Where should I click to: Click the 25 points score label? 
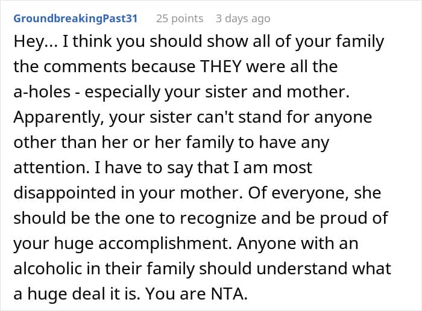pyautogui.click(x=178, y=18)
